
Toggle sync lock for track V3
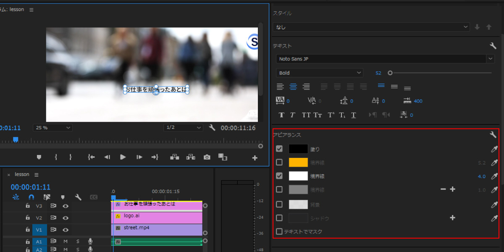point(53,206)
